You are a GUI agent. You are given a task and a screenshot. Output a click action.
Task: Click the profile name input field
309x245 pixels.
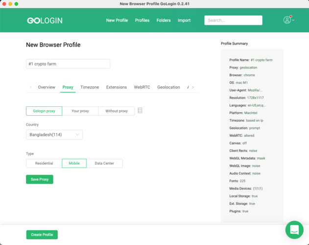click(68, 64)
